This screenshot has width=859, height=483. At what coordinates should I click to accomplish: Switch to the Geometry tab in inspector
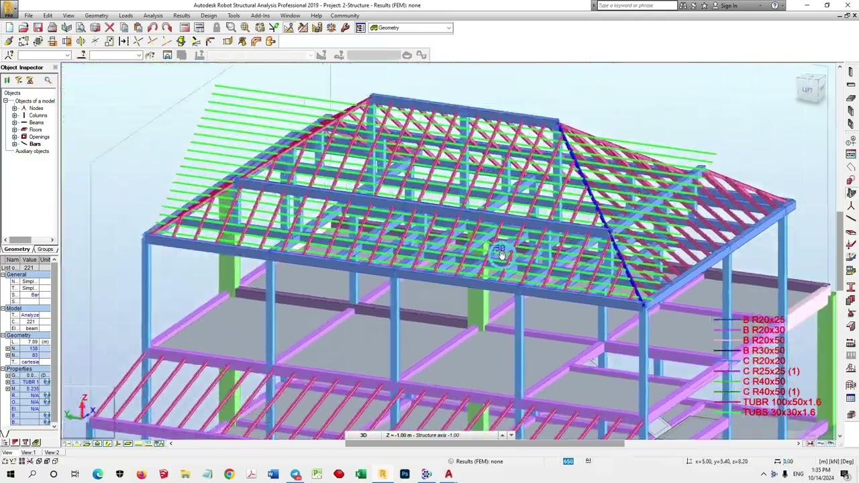click(17, 249)
